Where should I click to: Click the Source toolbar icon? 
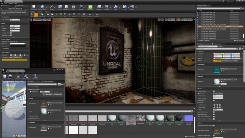pyautogui.click(x=73, y=7)
